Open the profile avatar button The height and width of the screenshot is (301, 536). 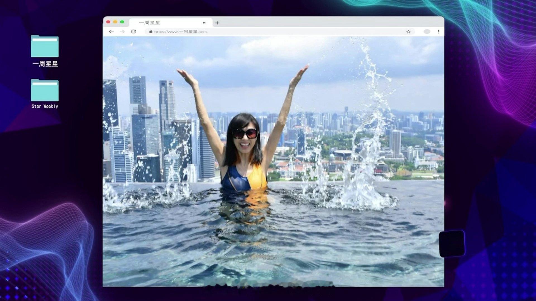(427, 32)
